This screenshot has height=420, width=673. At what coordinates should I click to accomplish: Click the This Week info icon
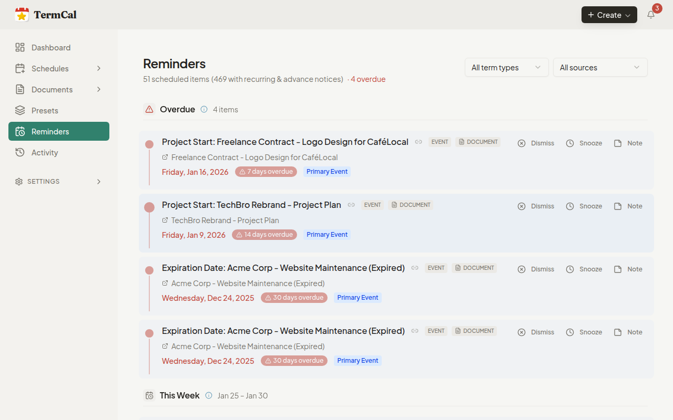(x=209, y=395)
